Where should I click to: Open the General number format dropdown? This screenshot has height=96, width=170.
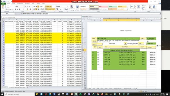point(67,7)
